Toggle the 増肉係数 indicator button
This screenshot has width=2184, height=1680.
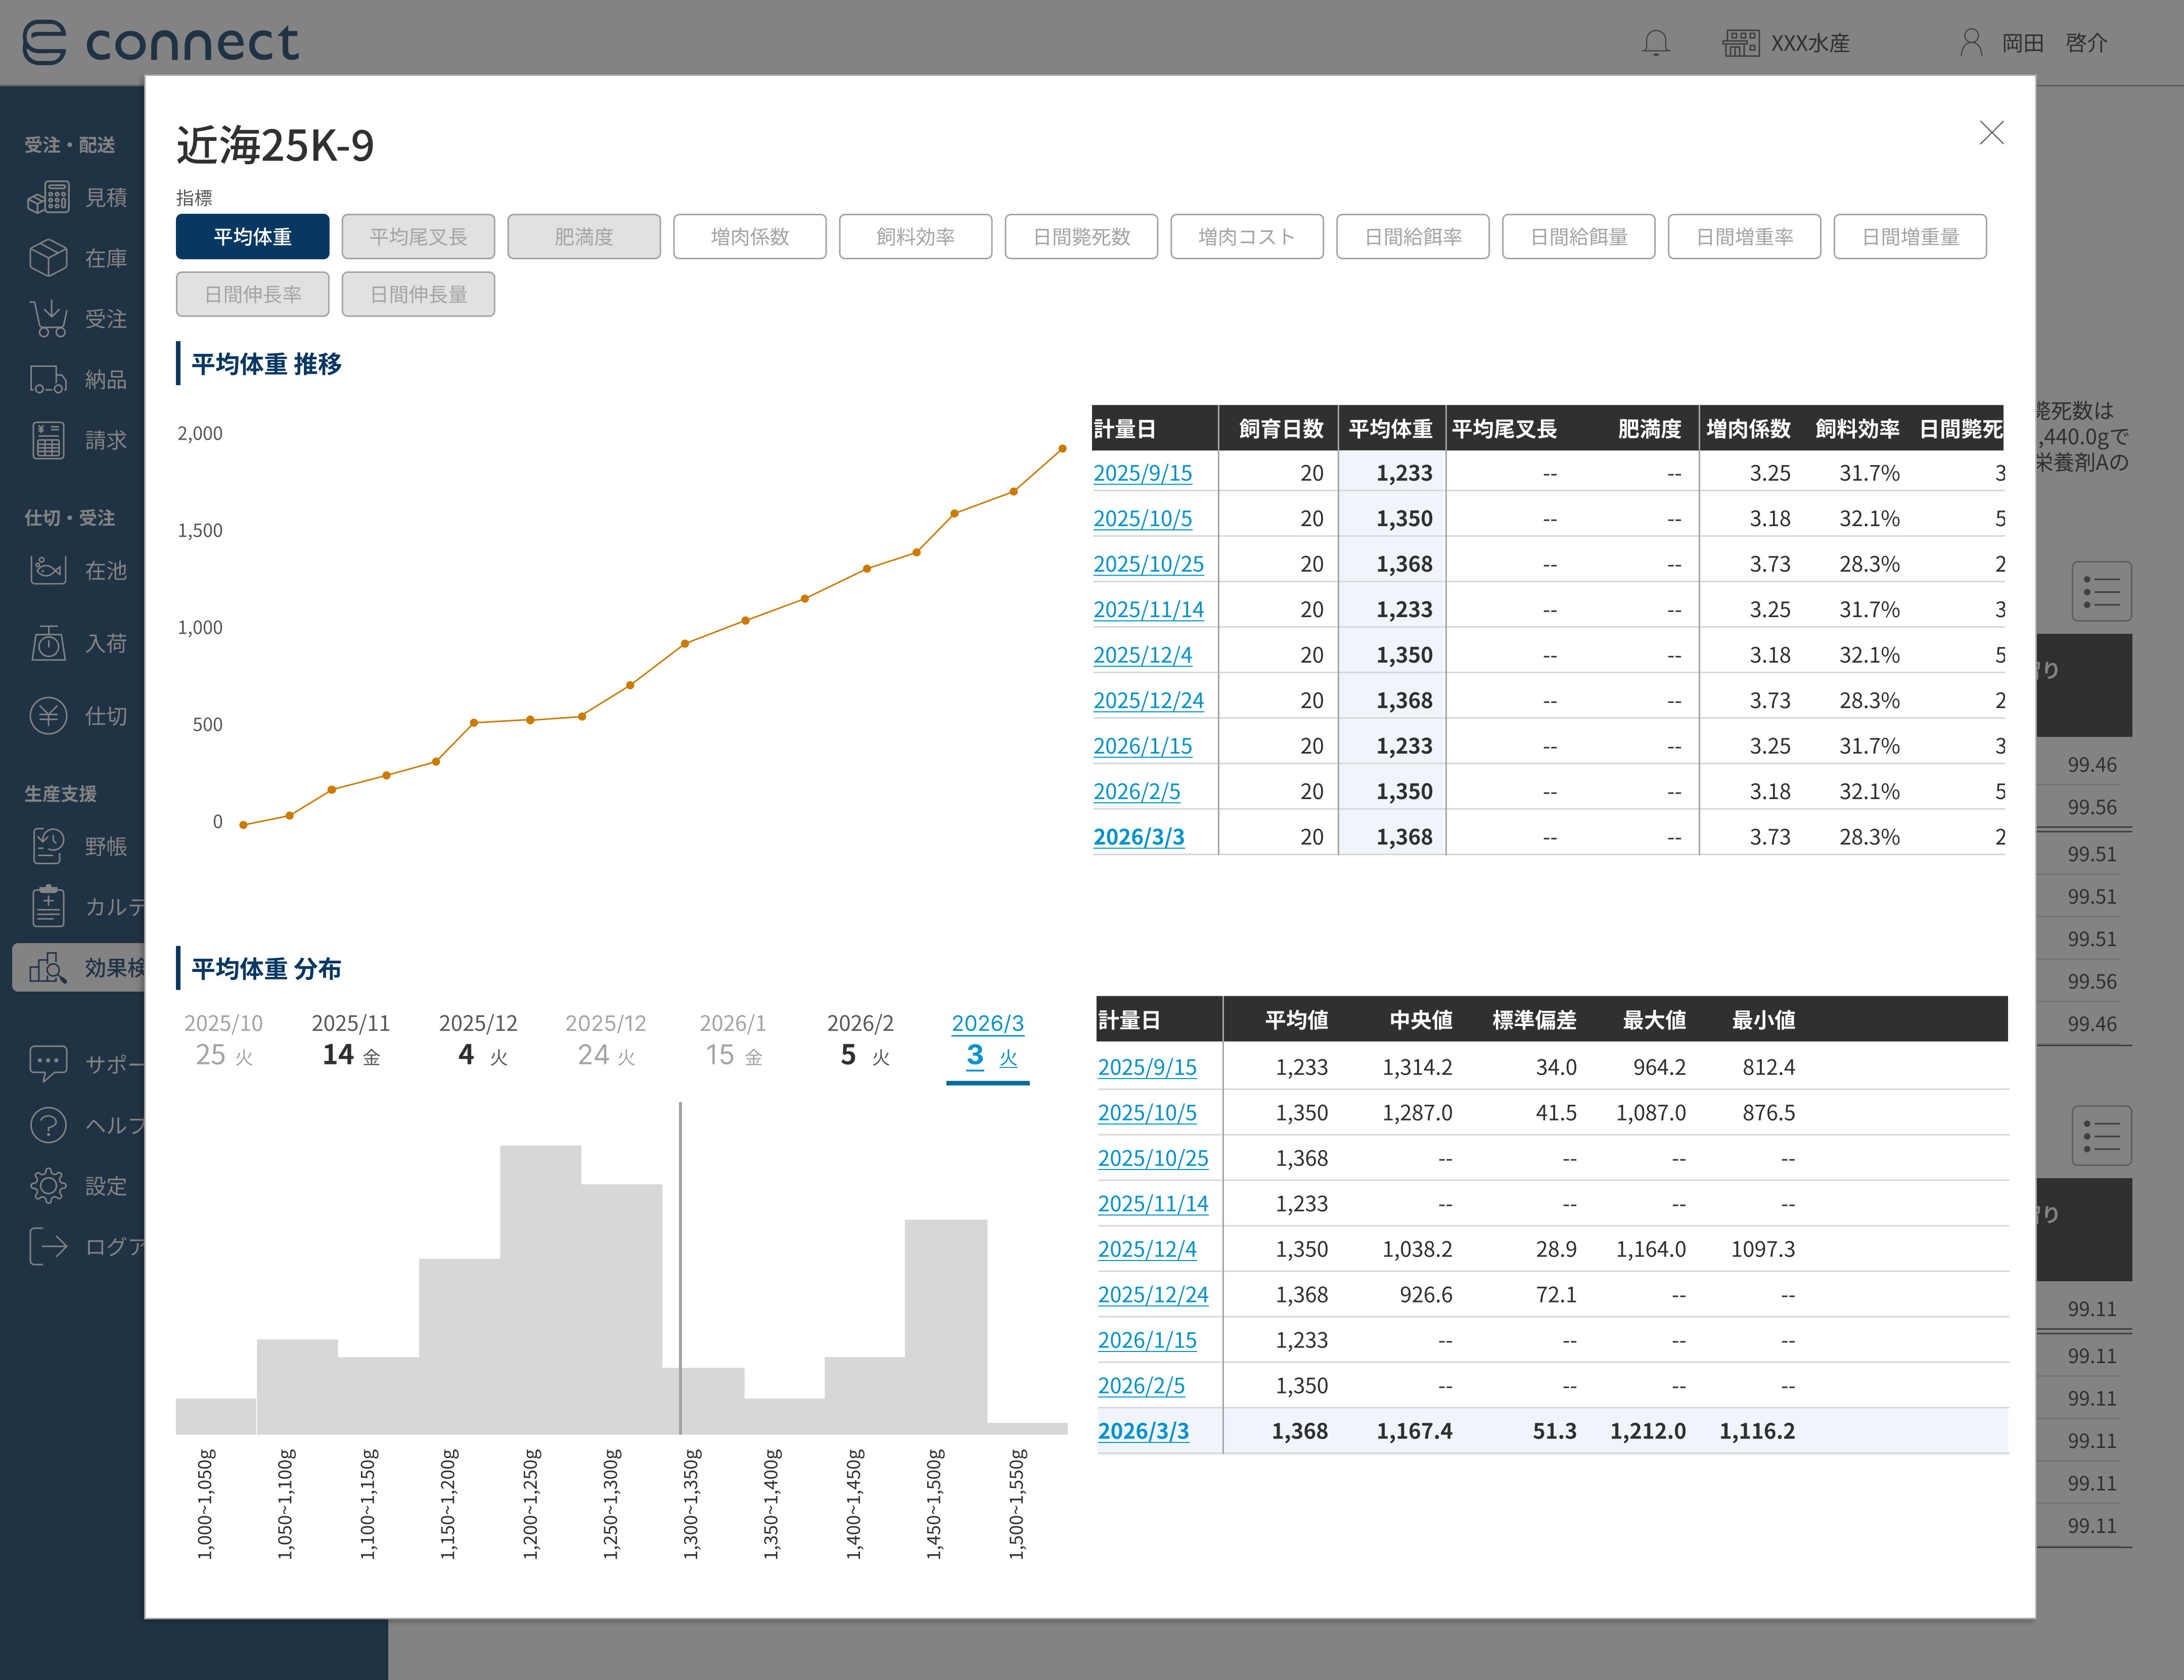pyautogui.click(x=749, y=237)
